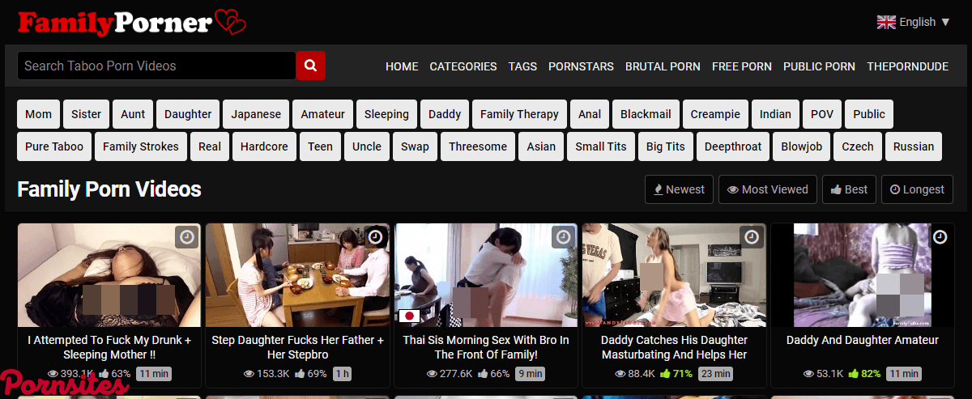Click into the search videos text field
The height and width of the screenshot is (399, 972).
click(x=156, y=66)
